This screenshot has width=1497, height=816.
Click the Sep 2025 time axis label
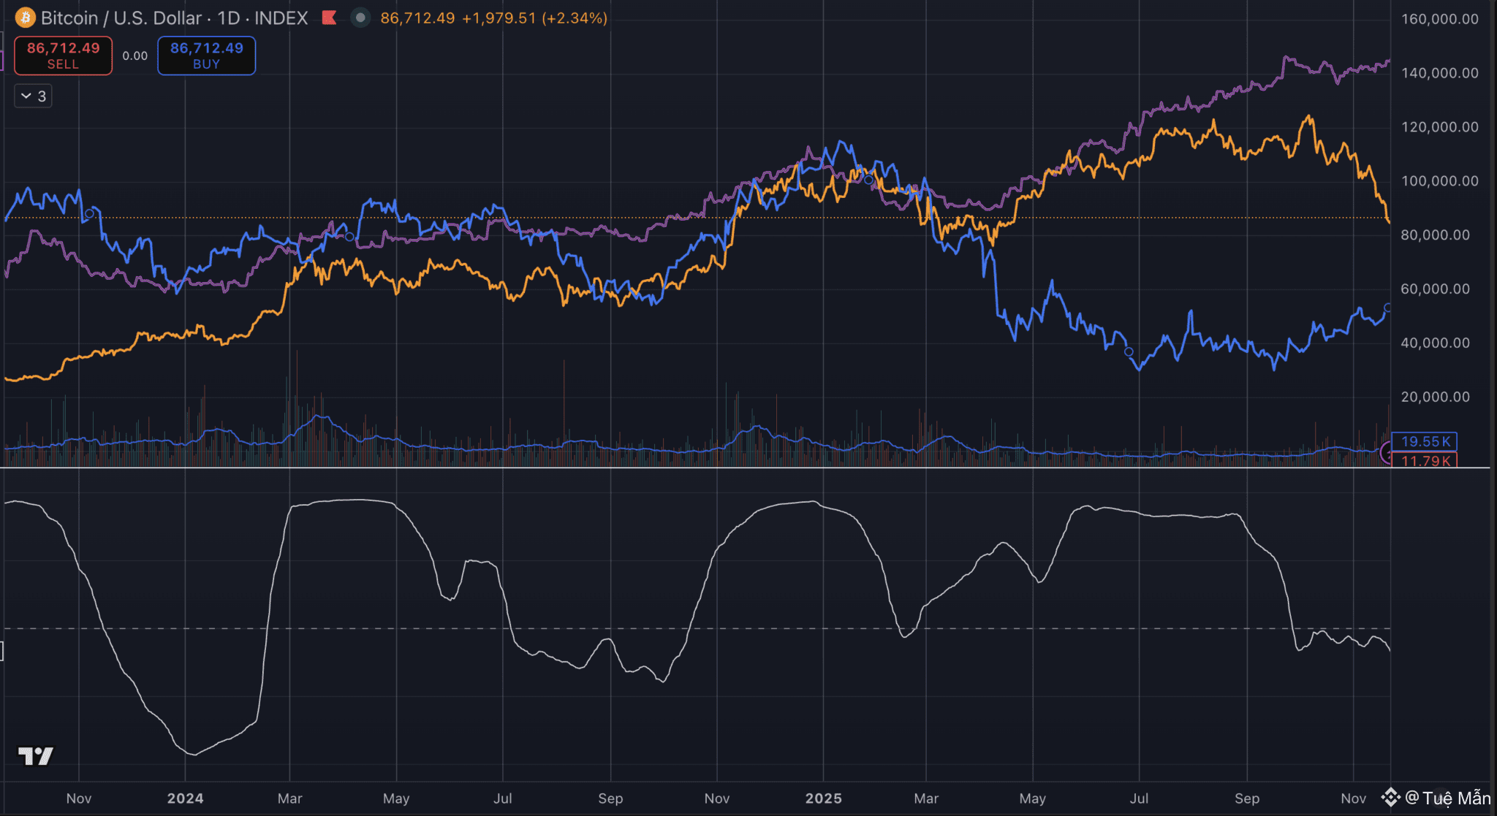(1247, 798)
